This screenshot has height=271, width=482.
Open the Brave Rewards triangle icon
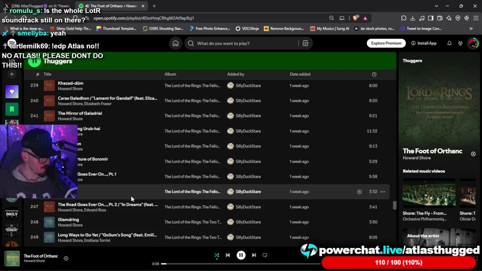pyautogui.click(x=365, y=18)
